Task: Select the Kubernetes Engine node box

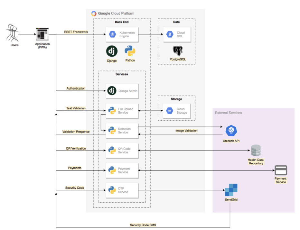Action: point(122,34)
